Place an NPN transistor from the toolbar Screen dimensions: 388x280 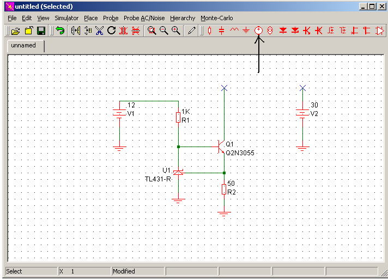click(307, 31)
